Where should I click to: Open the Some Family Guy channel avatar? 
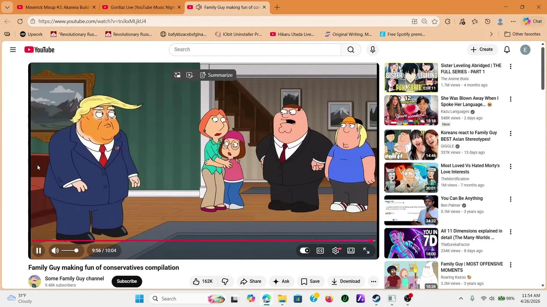click(x=35, y=281)
